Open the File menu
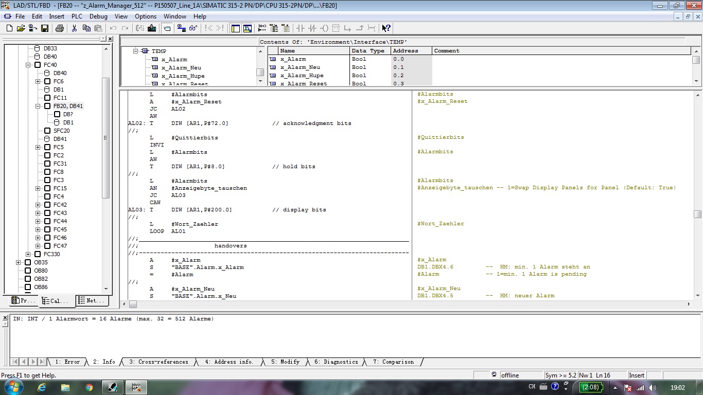This screenshot has width=703, height=395. (x=20, y=16)
